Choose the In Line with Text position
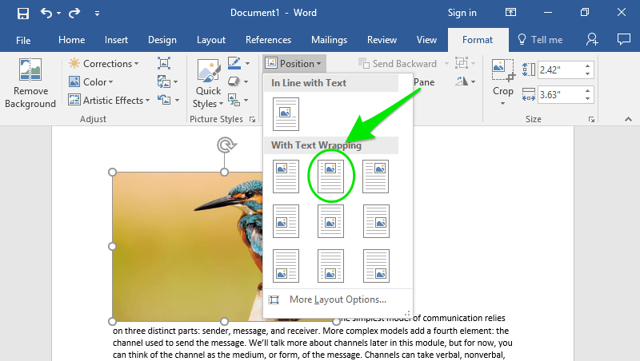 (286, 113)
